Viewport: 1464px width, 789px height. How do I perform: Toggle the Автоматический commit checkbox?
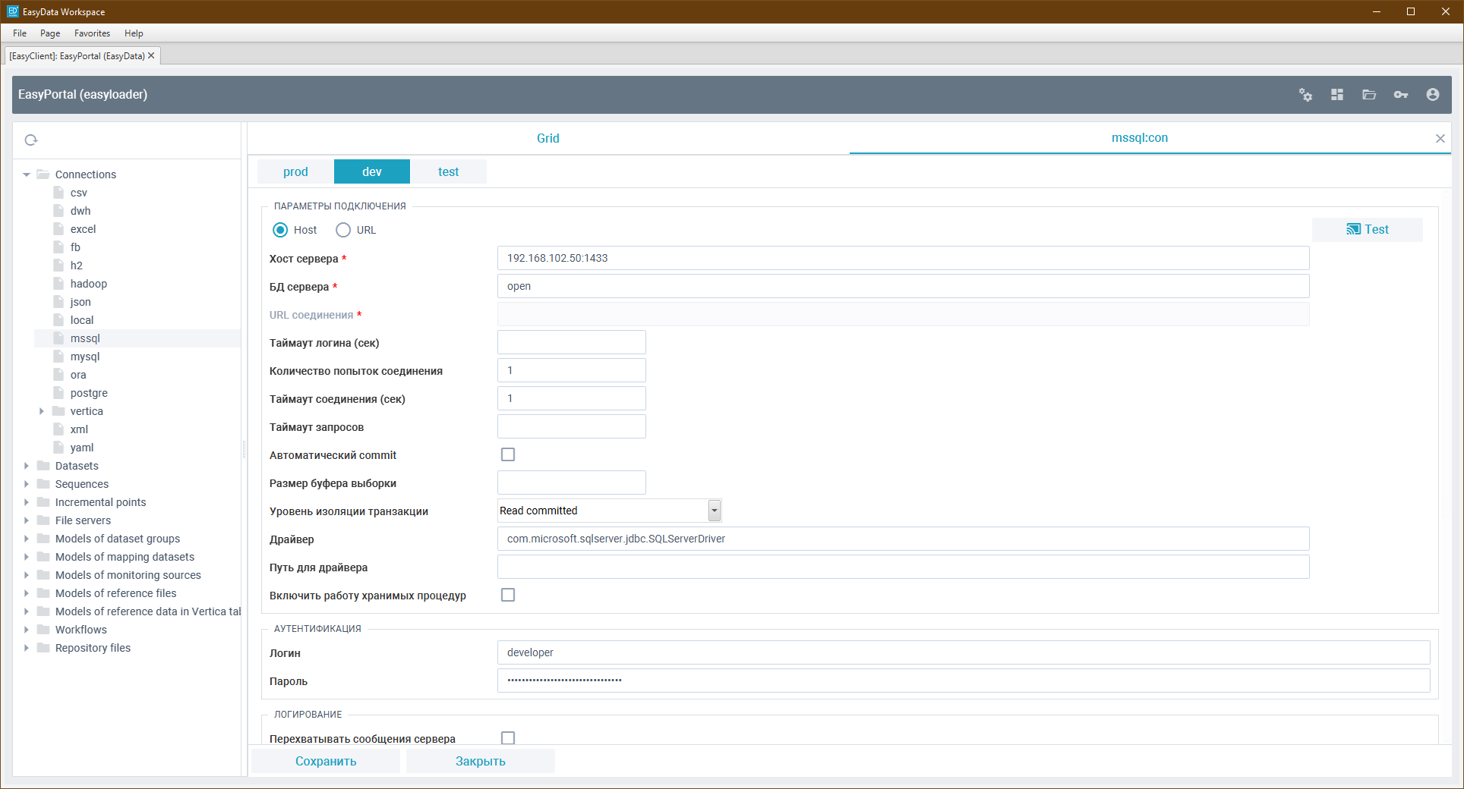(x=508, y=454)
